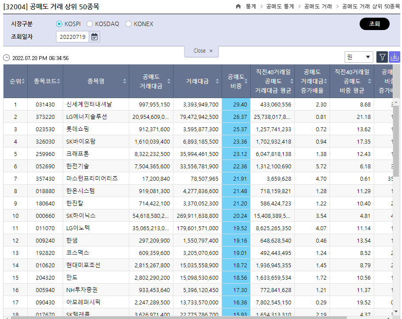Click 비중 평균 value 19.52 in 아모레퍼시픽 row

(x=364, y=303)
